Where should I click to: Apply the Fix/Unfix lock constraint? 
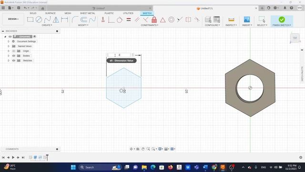click(154, 20)
